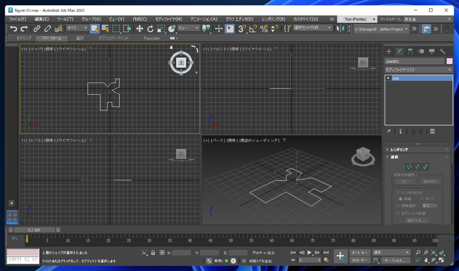Click the Undo arrow icon
This screenshot has width=459, height=271.
pyautogui.click(x=13, y=28)
